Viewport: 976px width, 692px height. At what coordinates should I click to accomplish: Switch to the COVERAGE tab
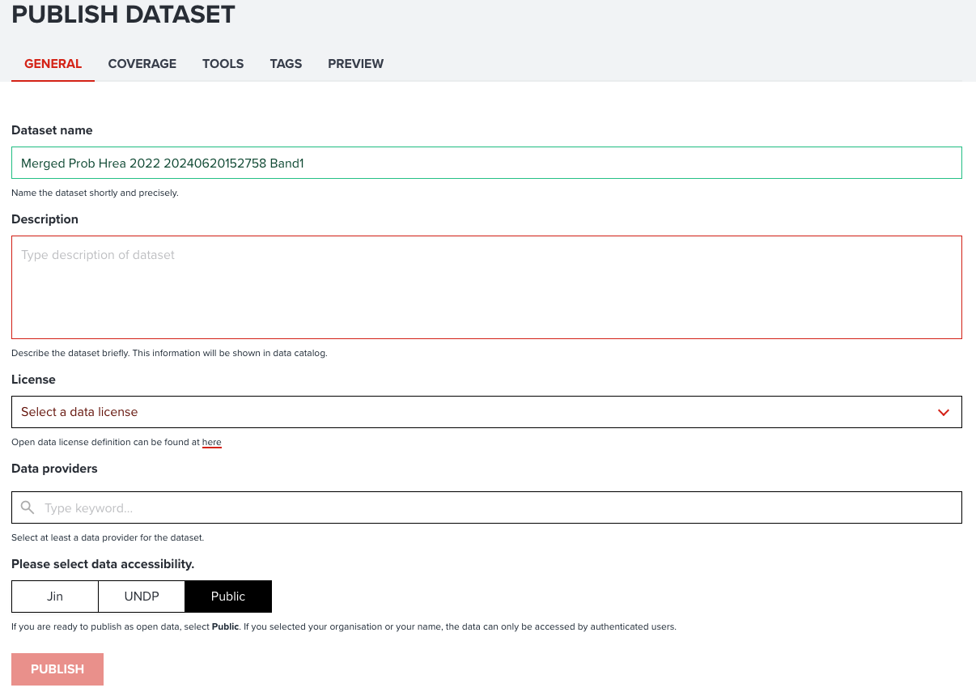(142, 63)
